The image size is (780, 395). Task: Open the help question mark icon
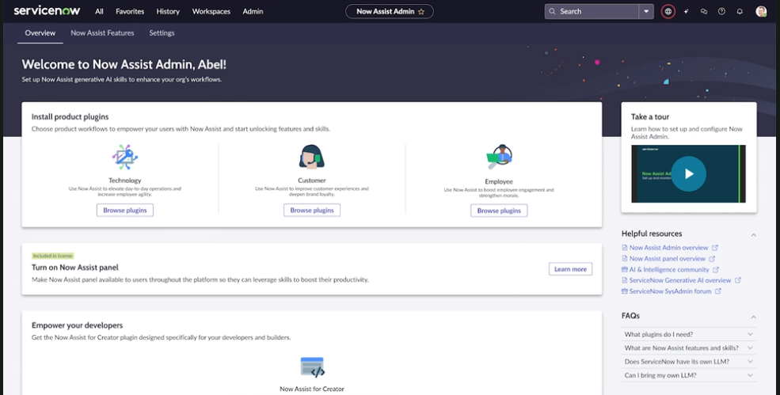tap(722, 11)
